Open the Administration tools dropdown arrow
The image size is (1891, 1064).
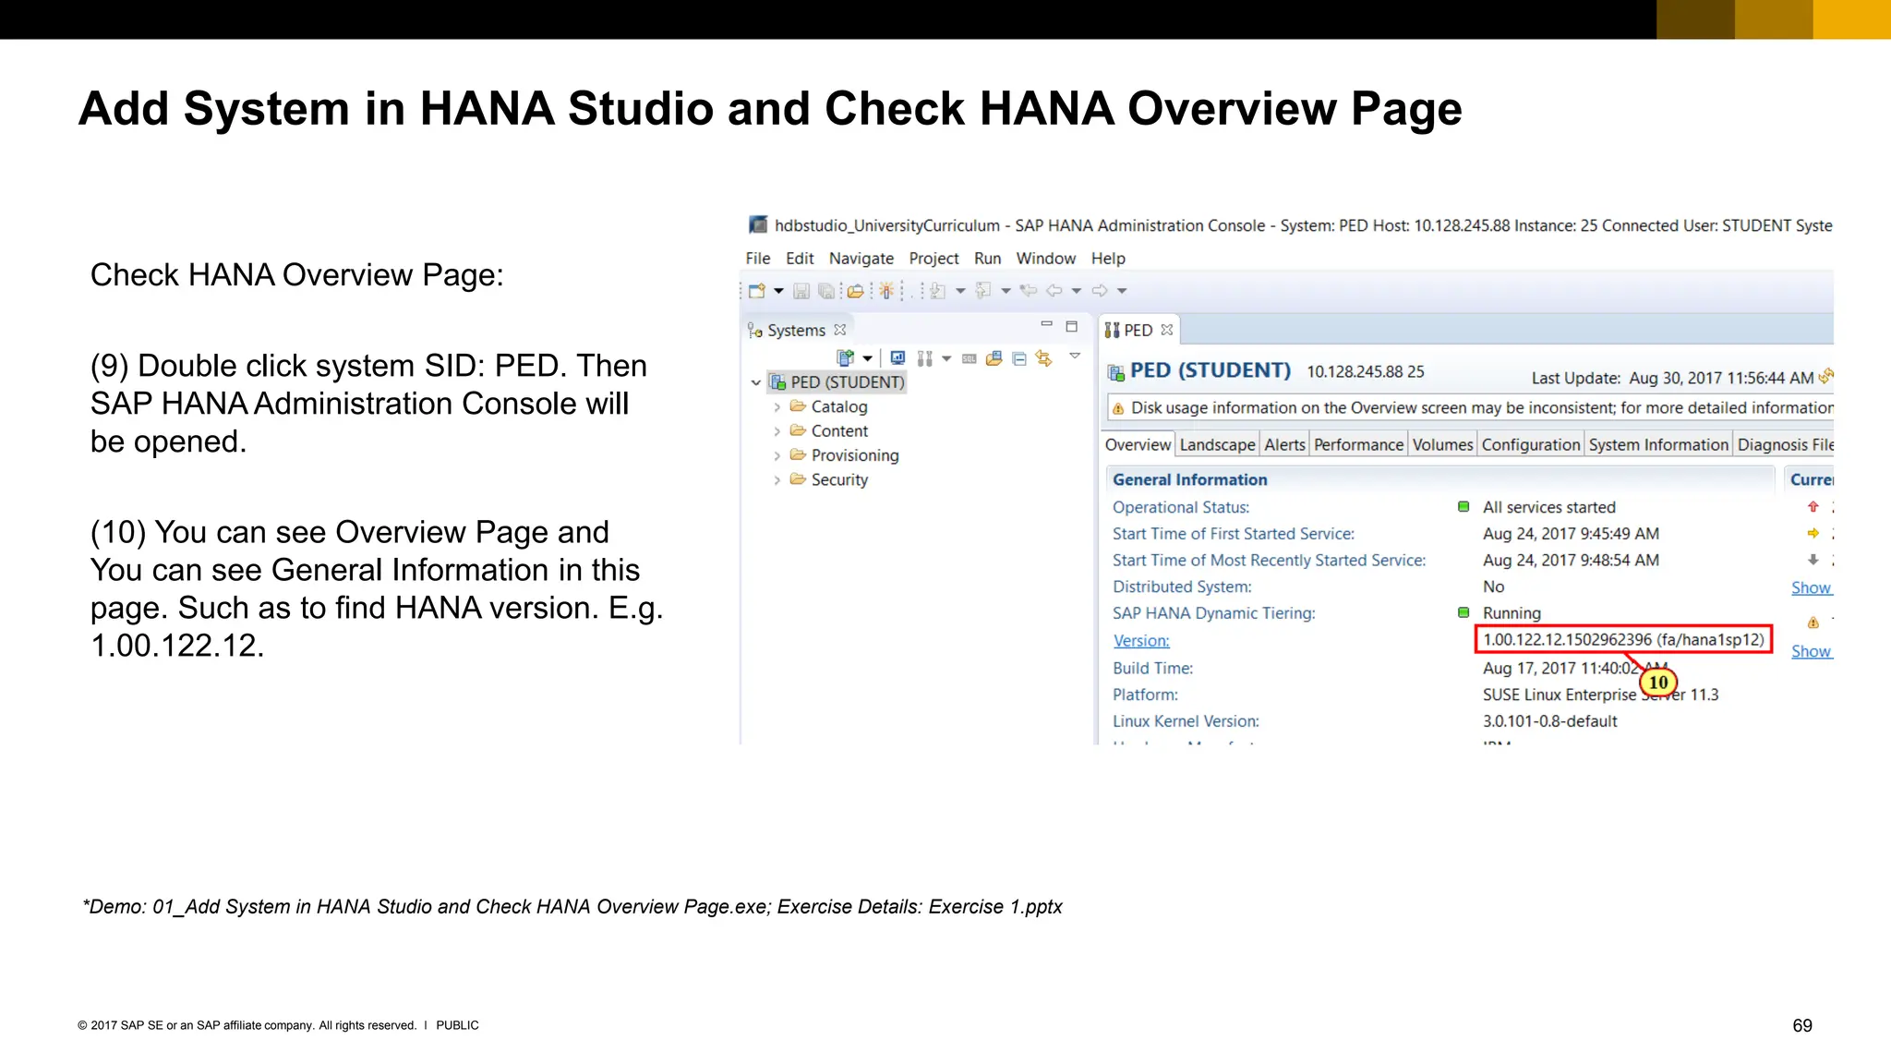(x=946, y=358)
